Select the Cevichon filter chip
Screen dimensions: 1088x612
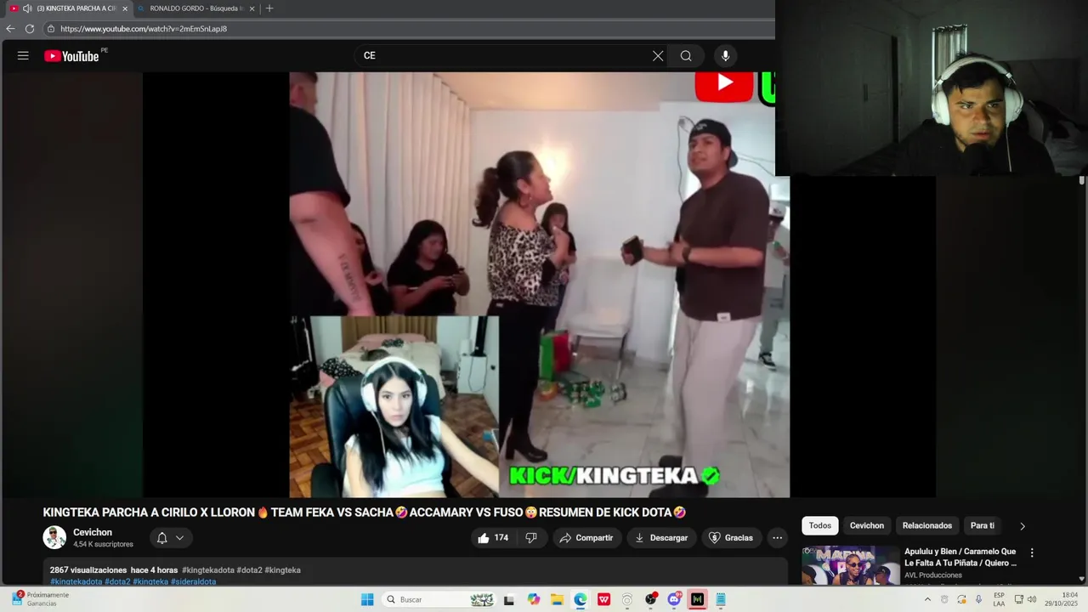pos(867,525)
